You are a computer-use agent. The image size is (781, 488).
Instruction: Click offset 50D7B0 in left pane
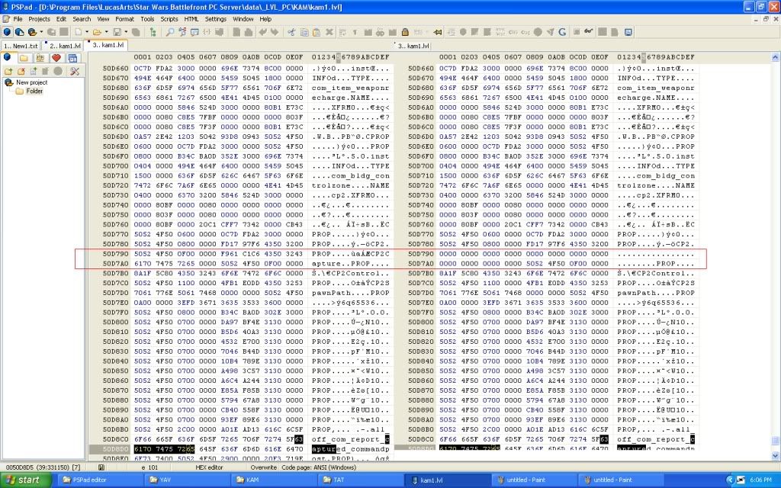pyautogui.click(x=116, y=274)
